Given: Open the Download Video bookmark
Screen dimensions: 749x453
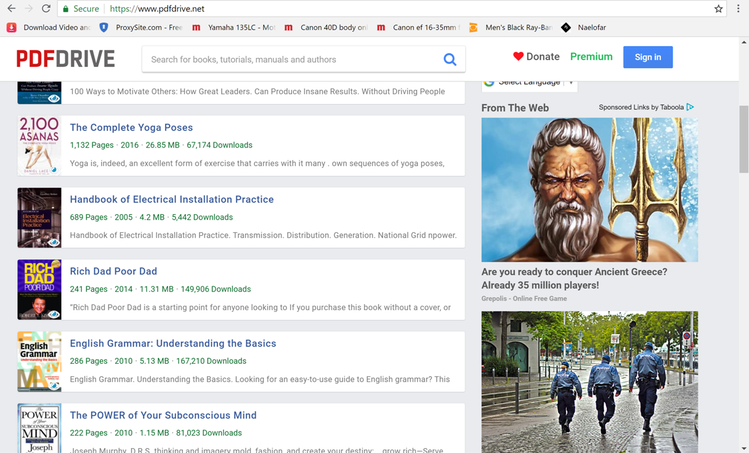Looking at the screenshot, I should [48, 27].
